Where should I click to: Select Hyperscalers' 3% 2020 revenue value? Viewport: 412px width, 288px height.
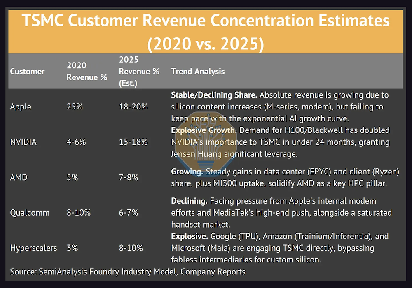(73, 248)
